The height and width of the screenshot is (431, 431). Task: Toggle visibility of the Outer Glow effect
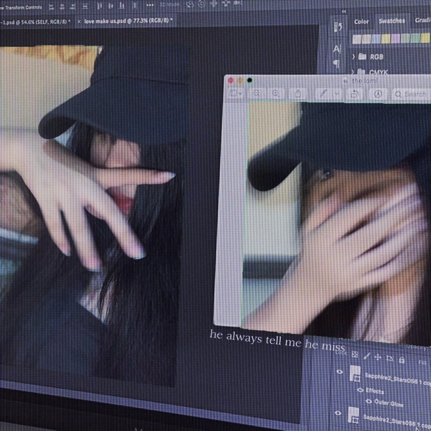click(x=369, y=401)
